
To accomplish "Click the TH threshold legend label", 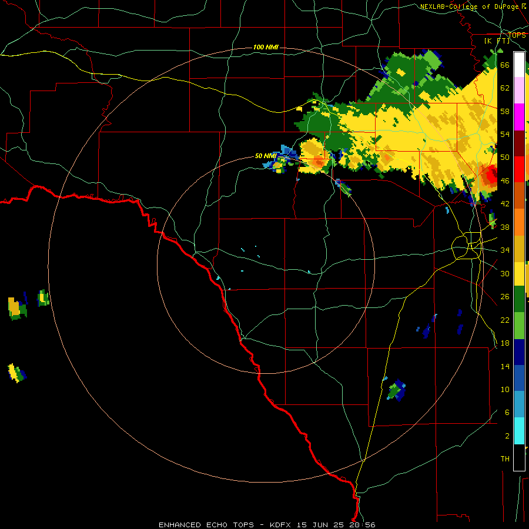I will tap(505, 458).
